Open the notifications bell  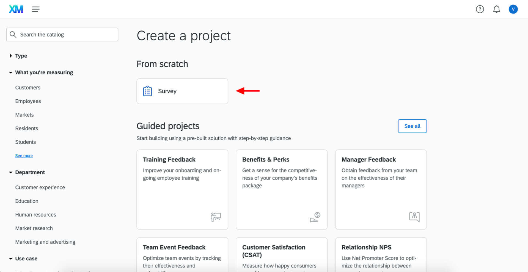[496, 9]
